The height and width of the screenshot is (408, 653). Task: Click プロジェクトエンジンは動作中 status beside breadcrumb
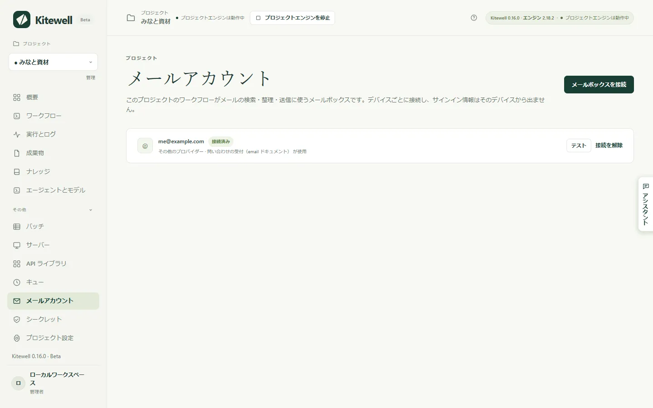[210, 18]
